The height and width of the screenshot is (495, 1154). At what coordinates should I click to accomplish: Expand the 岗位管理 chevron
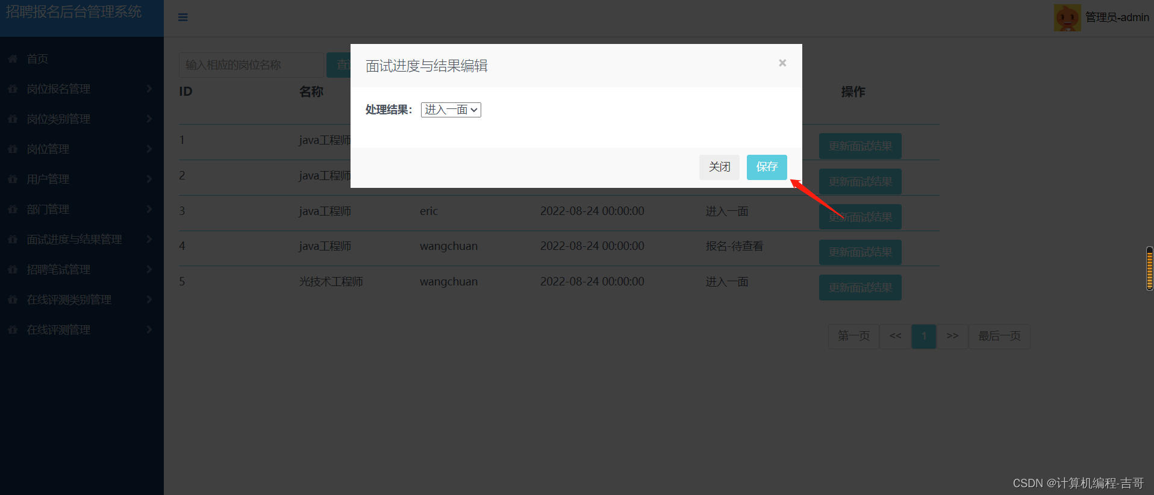[149, 149]
